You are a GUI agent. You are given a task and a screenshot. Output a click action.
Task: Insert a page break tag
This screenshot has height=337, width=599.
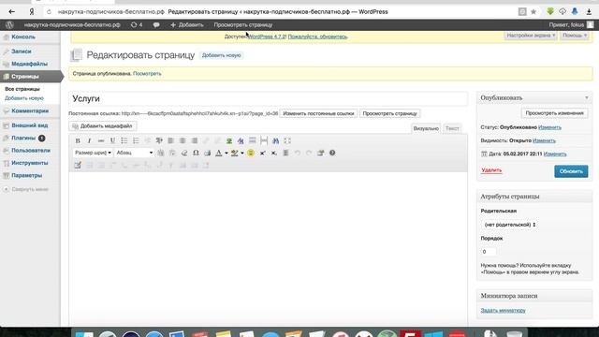coord(264,140)
